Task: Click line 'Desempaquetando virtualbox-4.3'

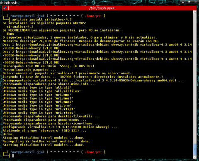Action: point(93,80)
